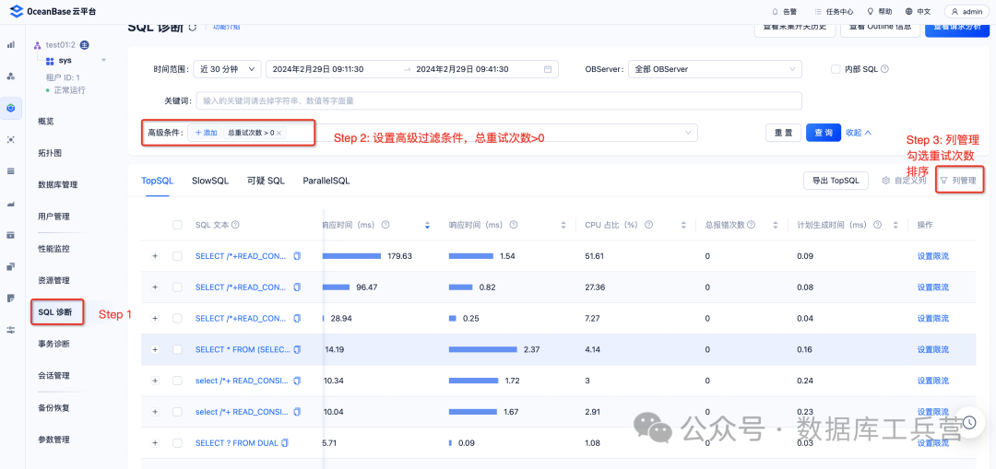Click the 重置 reset button
Viewport: 996px width, 469px height.
[x=783, y=133]
